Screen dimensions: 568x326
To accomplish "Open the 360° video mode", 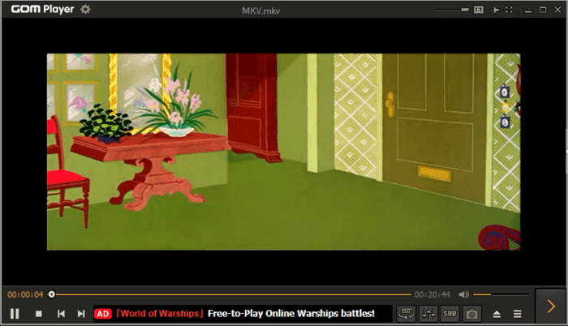I will (407, 313).
